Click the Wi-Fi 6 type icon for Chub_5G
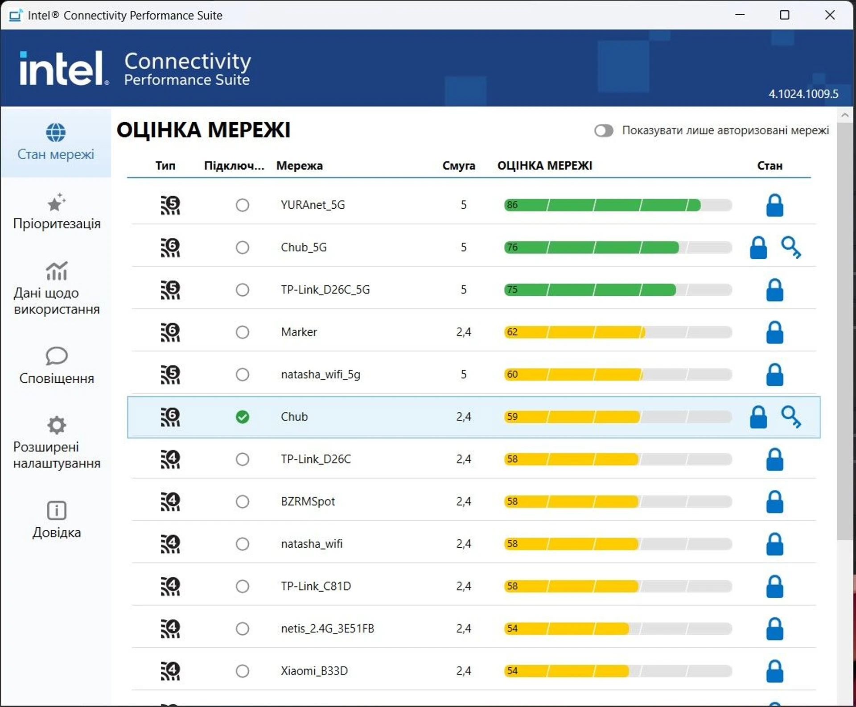The image size is (856, 707). coord(170,248)
